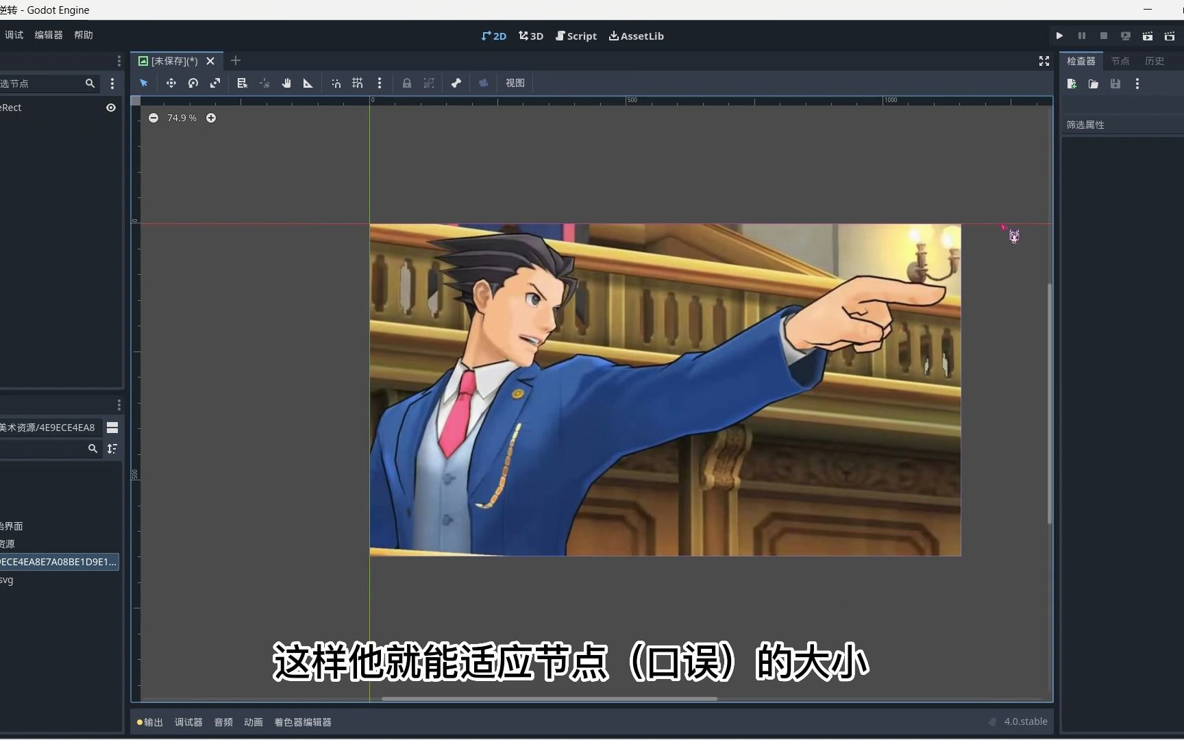Viewport: 1184px width, 740px height.
Task: Open the 调试器 debugger panel
Action: [x=188, y=722]
